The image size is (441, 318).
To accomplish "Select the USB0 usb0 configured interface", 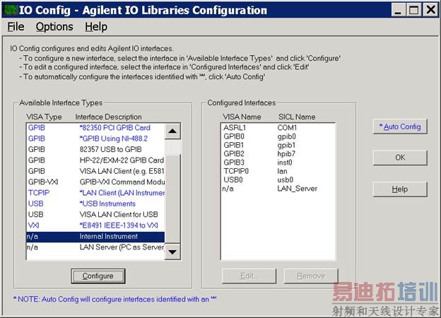I will coord(278,180).
